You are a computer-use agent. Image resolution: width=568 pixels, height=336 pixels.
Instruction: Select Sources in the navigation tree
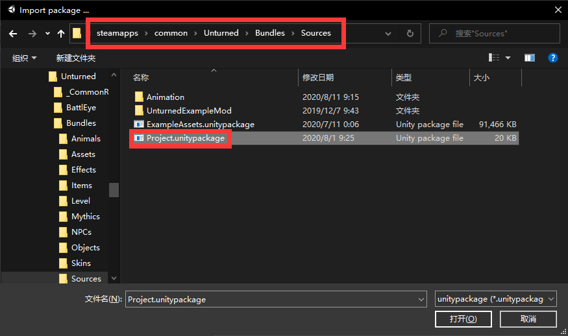(86, 279)
